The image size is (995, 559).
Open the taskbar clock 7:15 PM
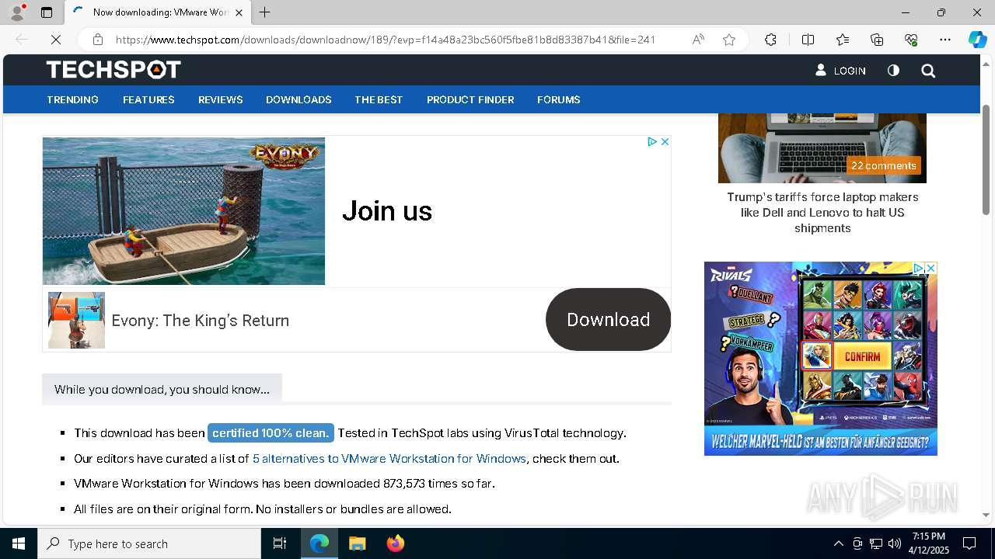(x=929, y=543)
